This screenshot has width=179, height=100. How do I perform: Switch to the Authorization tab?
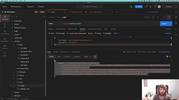(61, 29)
